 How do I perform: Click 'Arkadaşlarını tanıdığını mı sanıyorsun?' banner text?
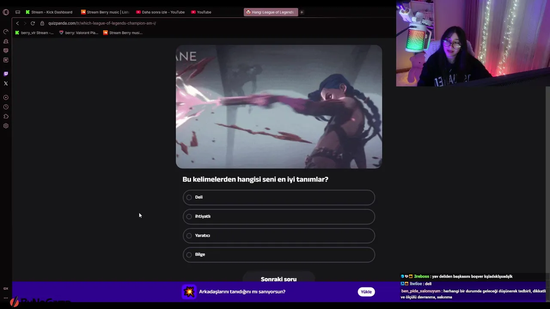point(242,292)
